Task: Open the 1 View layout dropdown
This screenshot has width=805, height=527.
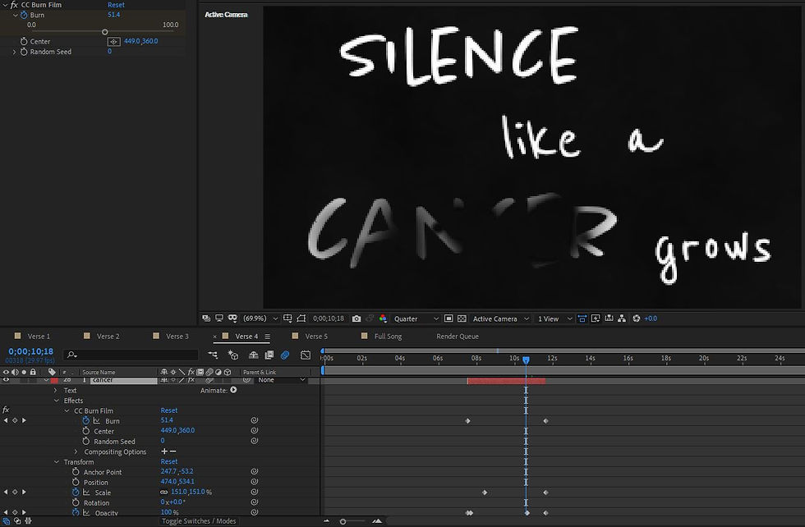Action: 554,318
